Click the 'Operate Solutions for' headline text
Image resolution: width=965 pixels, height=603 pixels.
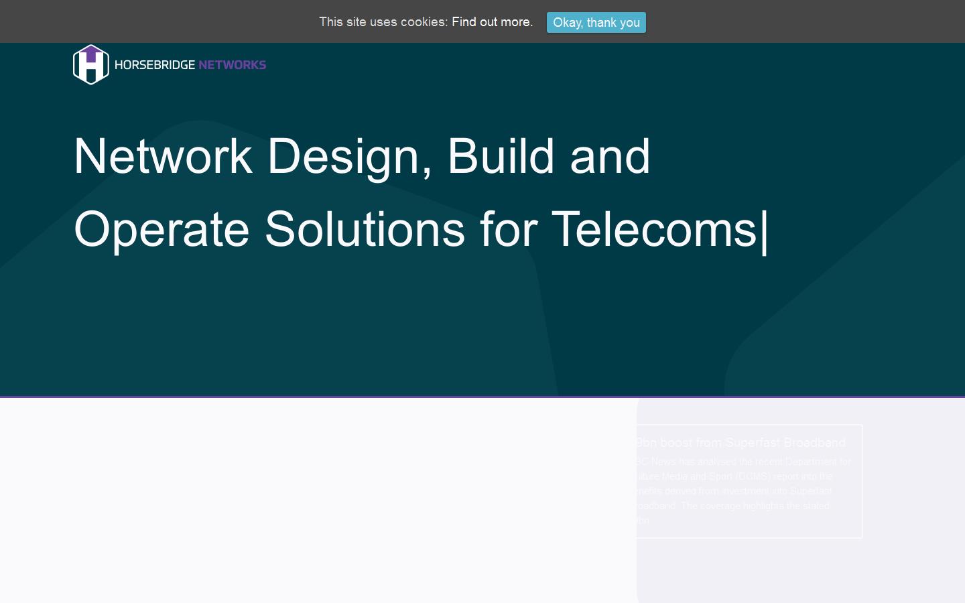(x=305, y=229)
